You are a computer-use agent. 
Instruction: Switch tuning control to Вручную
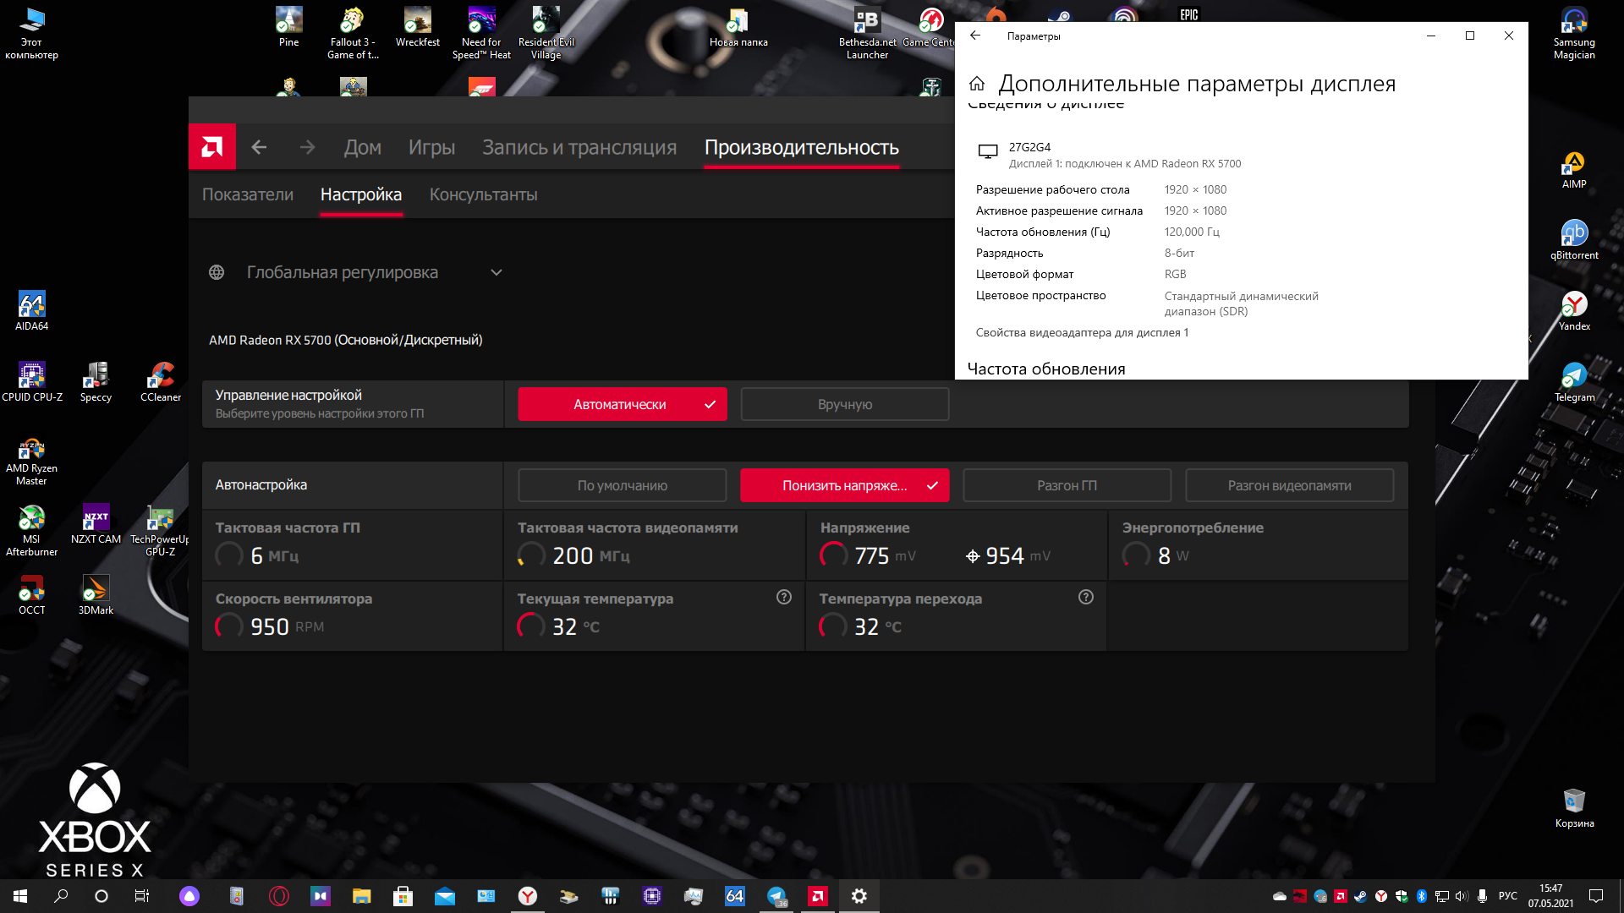pyautogui.click(x=844, y=404)
